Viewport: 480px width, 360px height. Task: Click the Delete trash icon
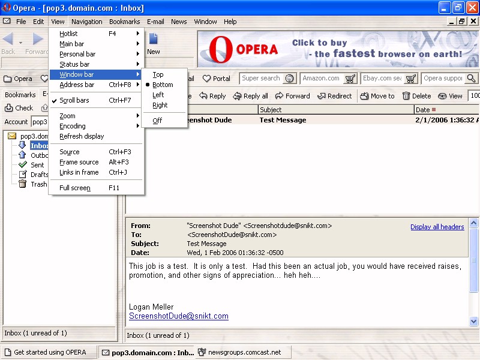(406, 96)
